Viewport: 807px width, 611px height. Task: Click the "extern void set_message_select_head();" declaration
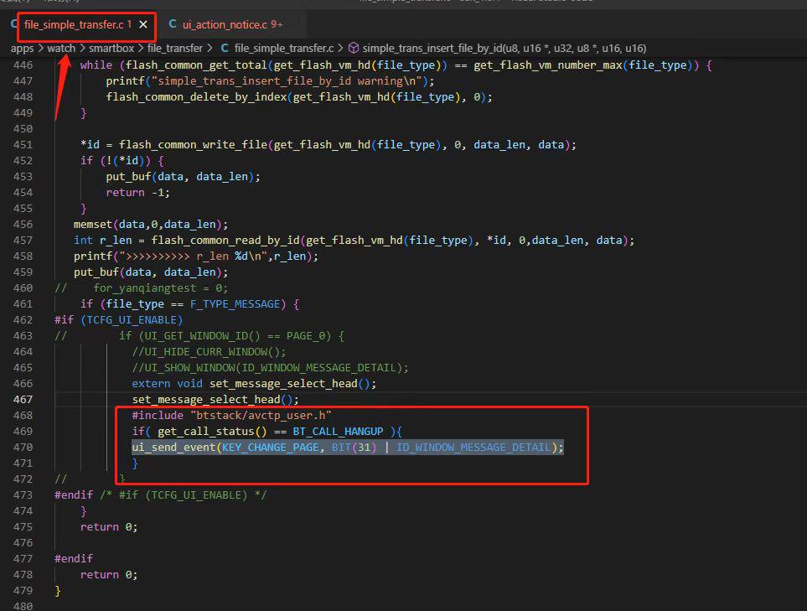(254, 384)
